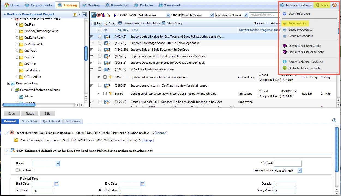Click the About TechExcel DevSuite info icon

tap(285, 62)
